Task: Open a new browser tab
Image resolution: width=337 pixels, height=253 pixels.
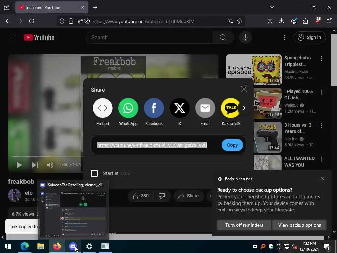Action: pyautogui.click(x=95, y=8)
